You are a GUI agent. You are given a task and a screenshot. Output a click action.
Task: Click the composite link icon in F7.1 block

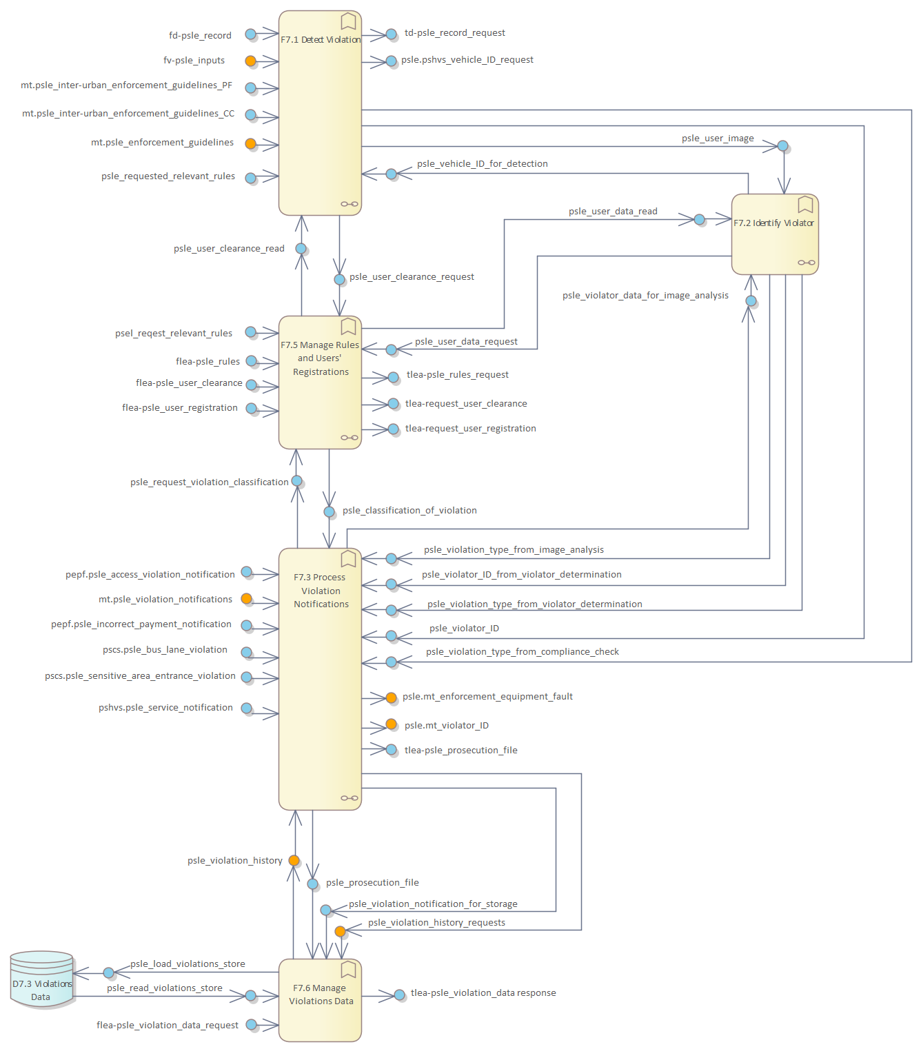[x=350, y=204]
